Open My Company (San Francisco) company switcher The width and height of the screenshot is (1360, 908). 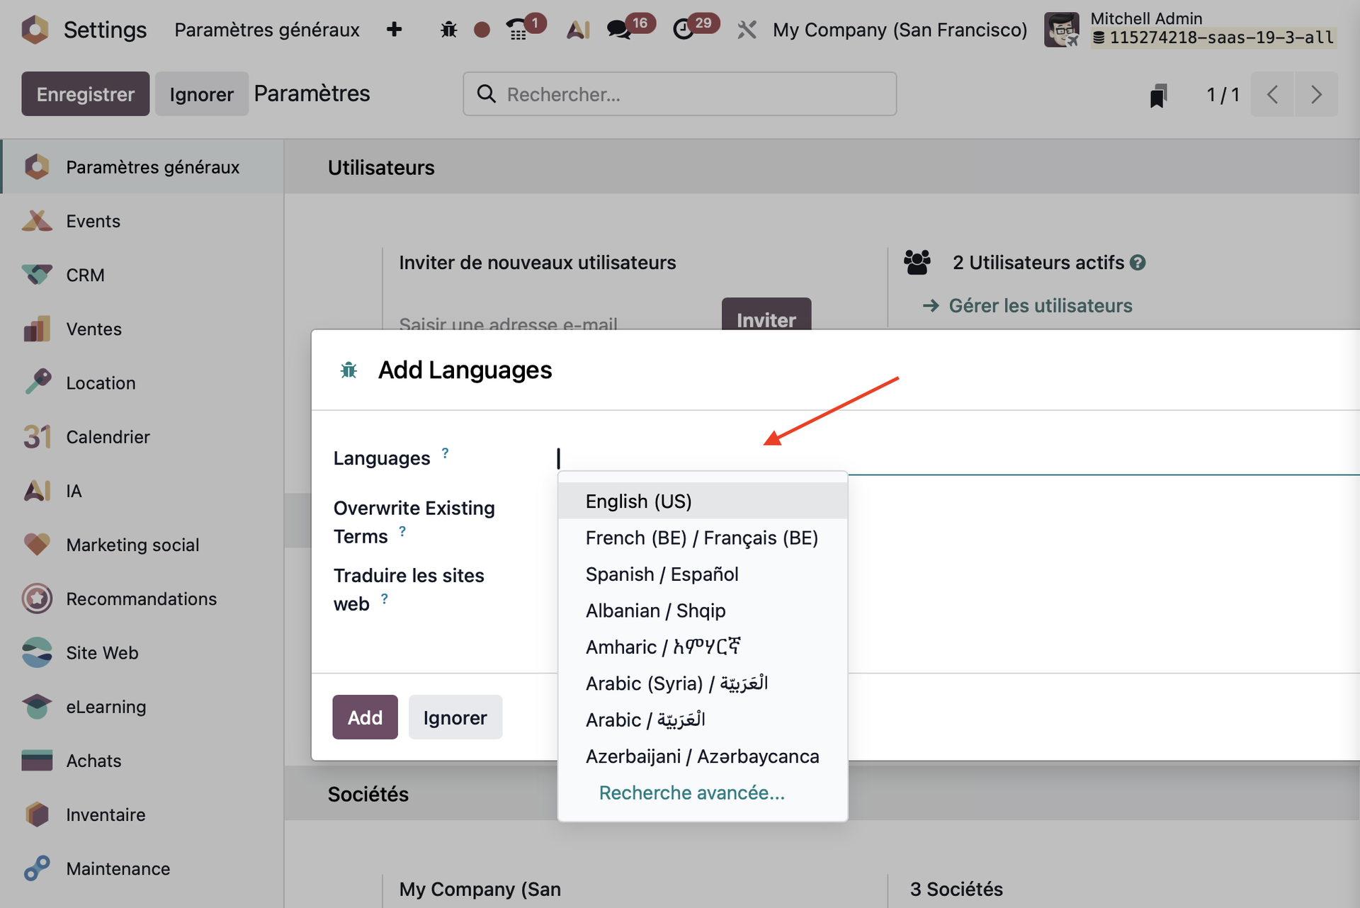(900, 30)
